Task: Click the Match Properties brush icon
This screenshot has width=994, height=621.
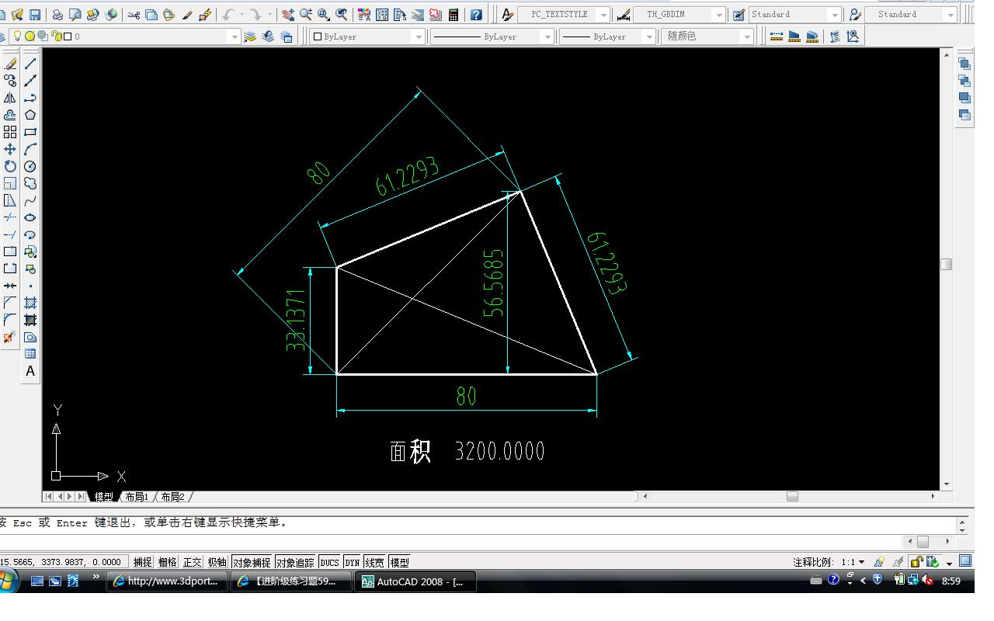Action: click(x=205, y=14)
